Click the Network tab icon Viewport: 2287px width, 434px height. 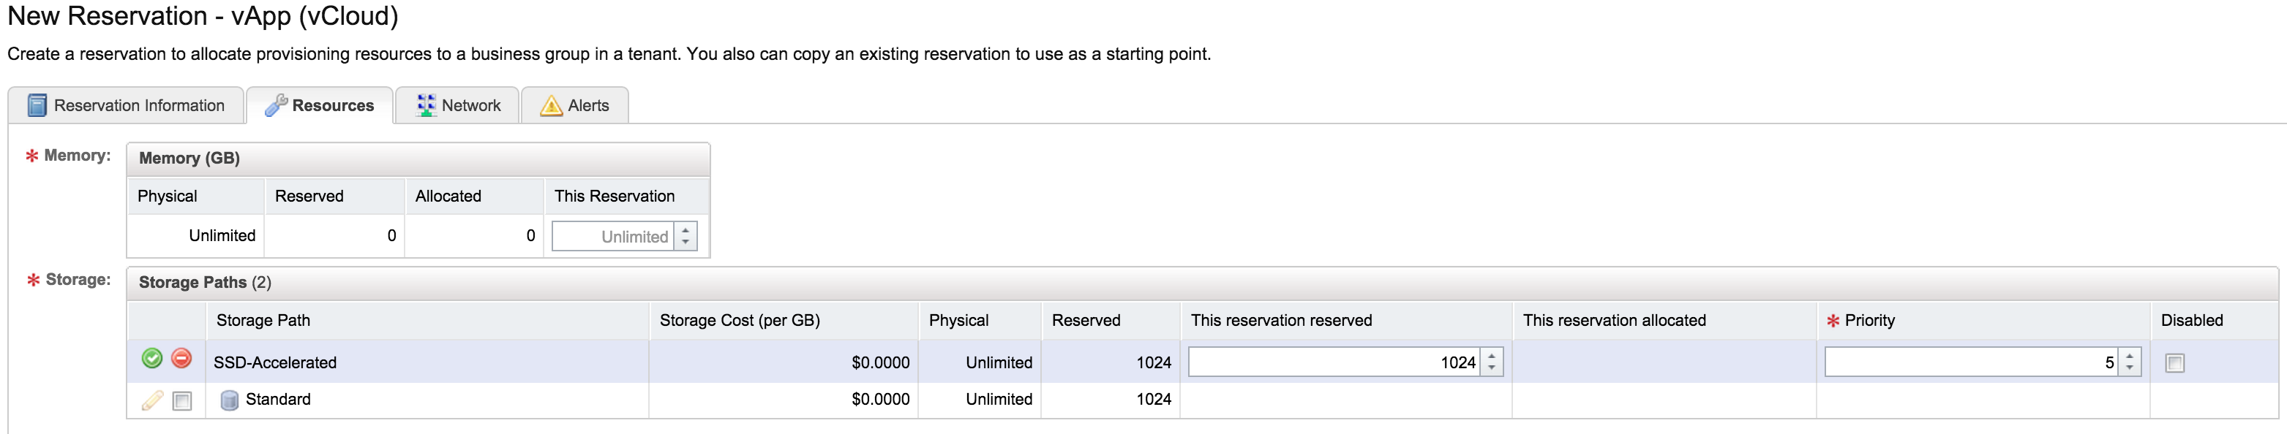point(426,106)
